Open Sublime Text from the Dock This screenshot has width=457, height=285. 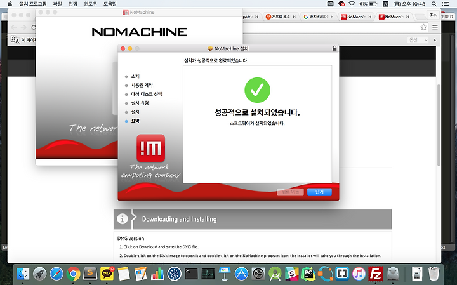90,274
